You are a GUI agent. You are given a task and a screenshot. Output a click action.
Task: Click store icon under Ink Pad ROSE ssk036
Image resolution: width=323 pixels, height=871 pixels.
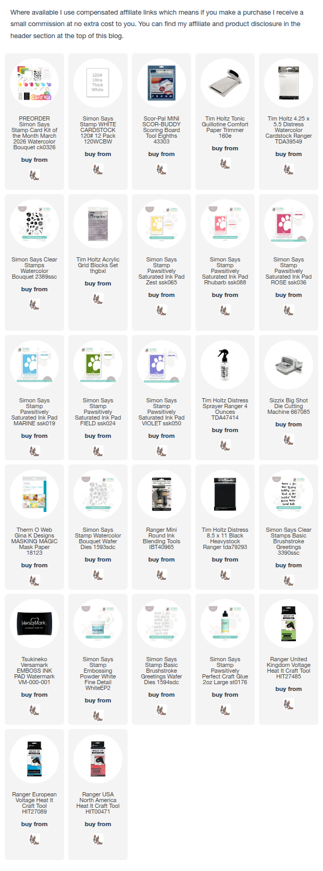[x=289, y=310]
